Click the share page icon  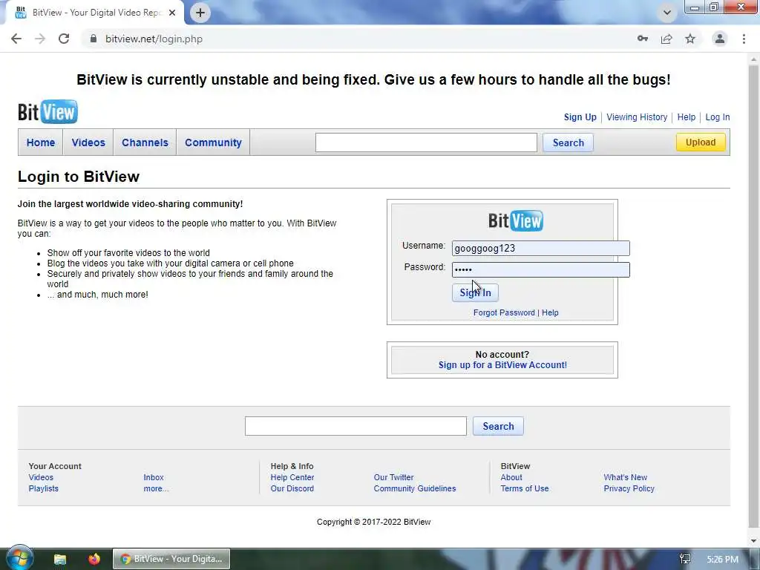click(666, 39)
